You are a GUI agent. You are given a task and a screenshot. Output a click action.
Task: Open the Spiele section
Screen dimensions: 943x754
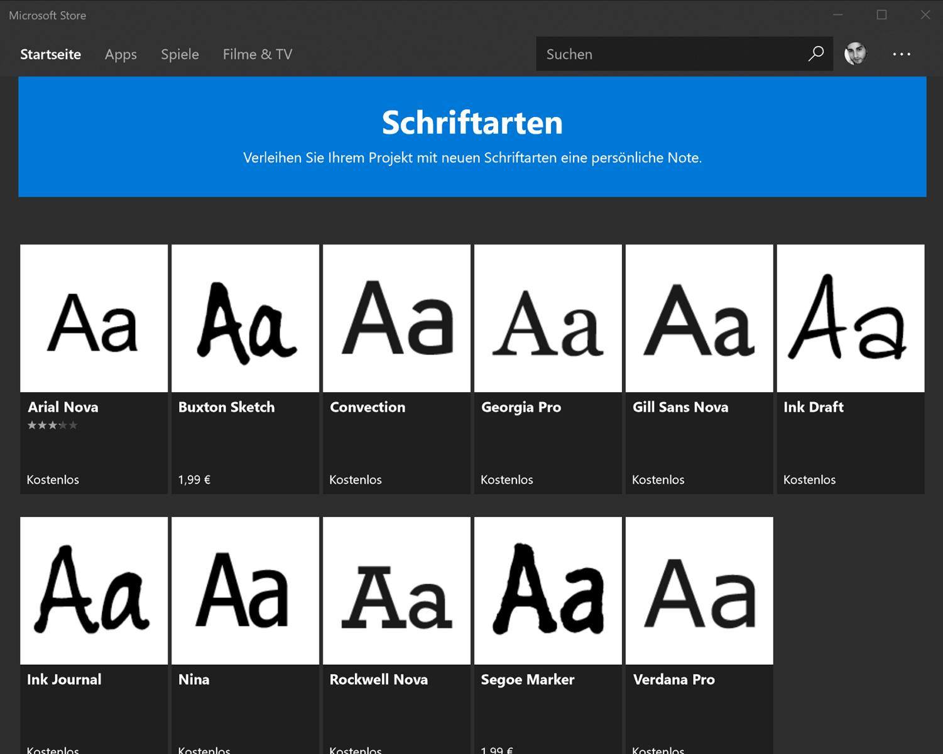click(180, 55)
